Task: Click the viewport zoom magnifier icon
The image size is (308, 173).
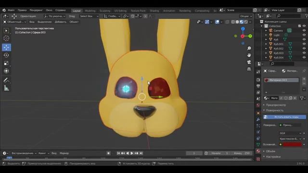Action: [x=249, y=49]
